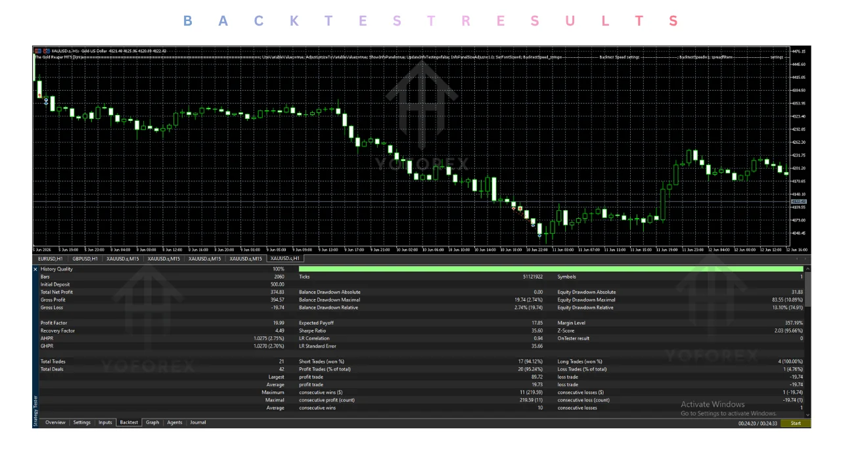Click the Balance Drawdown Maximal label

click(x=329, y=300)
